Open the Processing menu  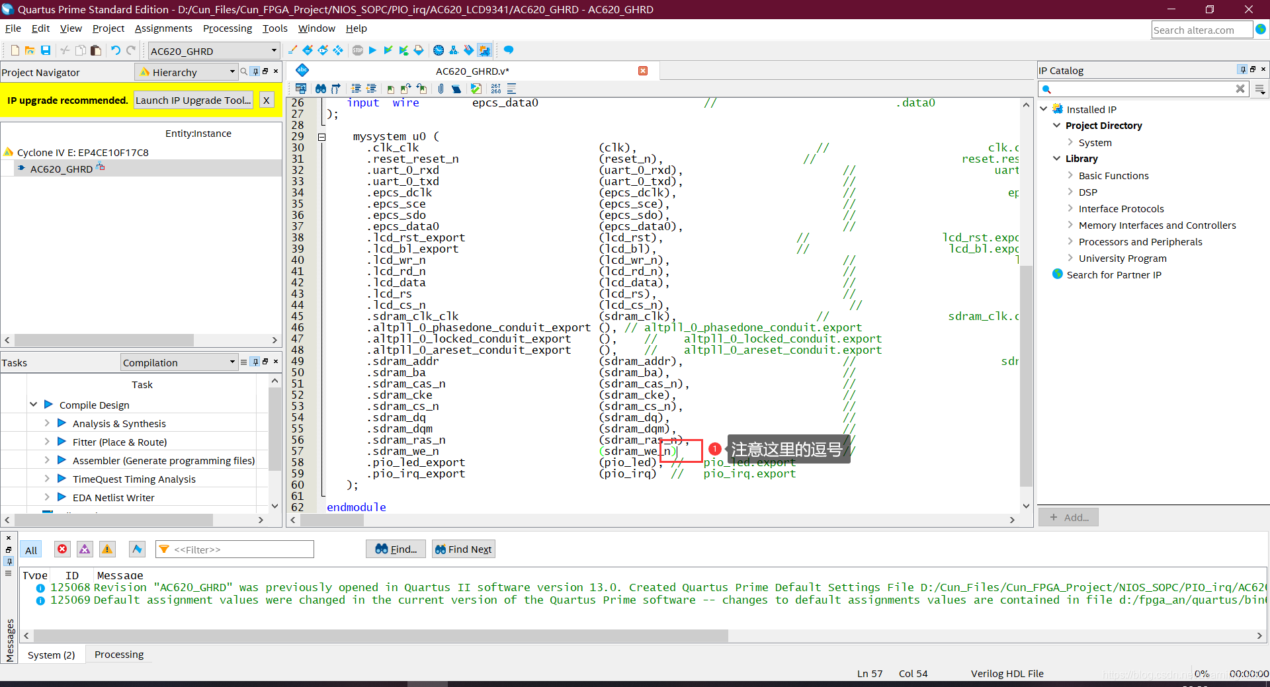228,28
